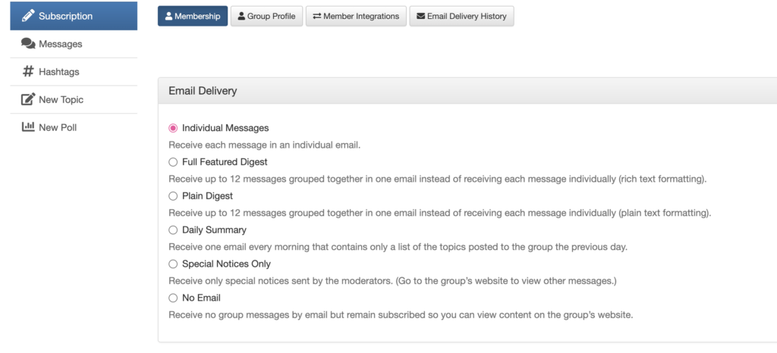777x353 pixels.
Task: Click the New Poll bar chart icon
Action: point(28,127)
